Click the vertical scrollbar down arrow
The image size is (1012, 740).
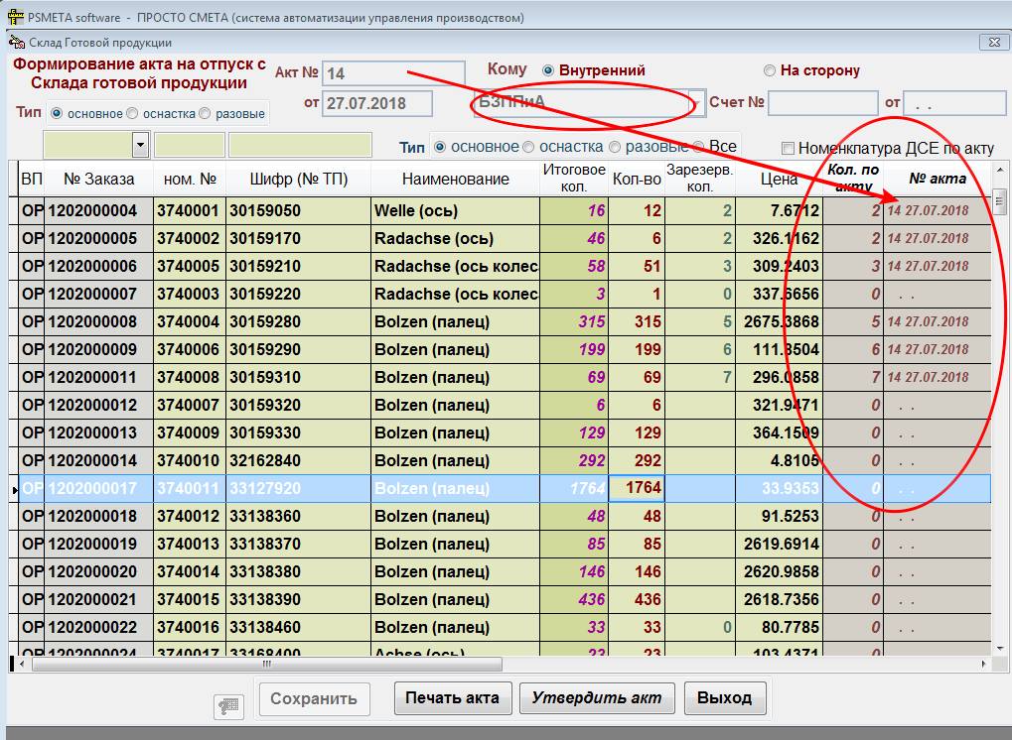(x=1000, y=646)
